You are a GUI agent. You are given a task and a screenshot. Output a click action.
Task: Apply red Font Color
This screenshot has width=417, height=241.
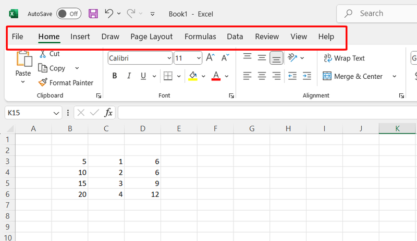pyautogui.click(x=216, y=76)
